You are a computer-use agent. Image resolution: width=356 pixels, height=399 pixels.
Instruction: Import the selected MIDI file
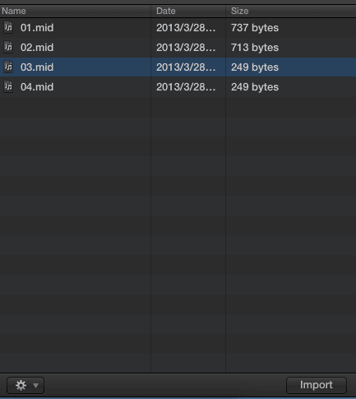[317, 385]
